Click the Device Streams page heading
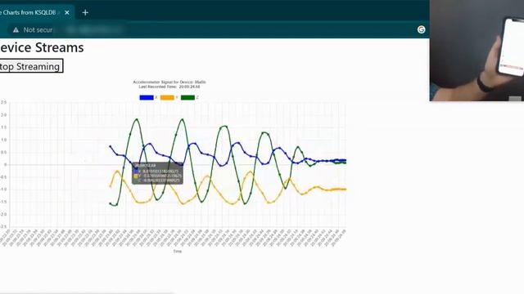The width and height of the screenshot is (524, 294). 41,47
